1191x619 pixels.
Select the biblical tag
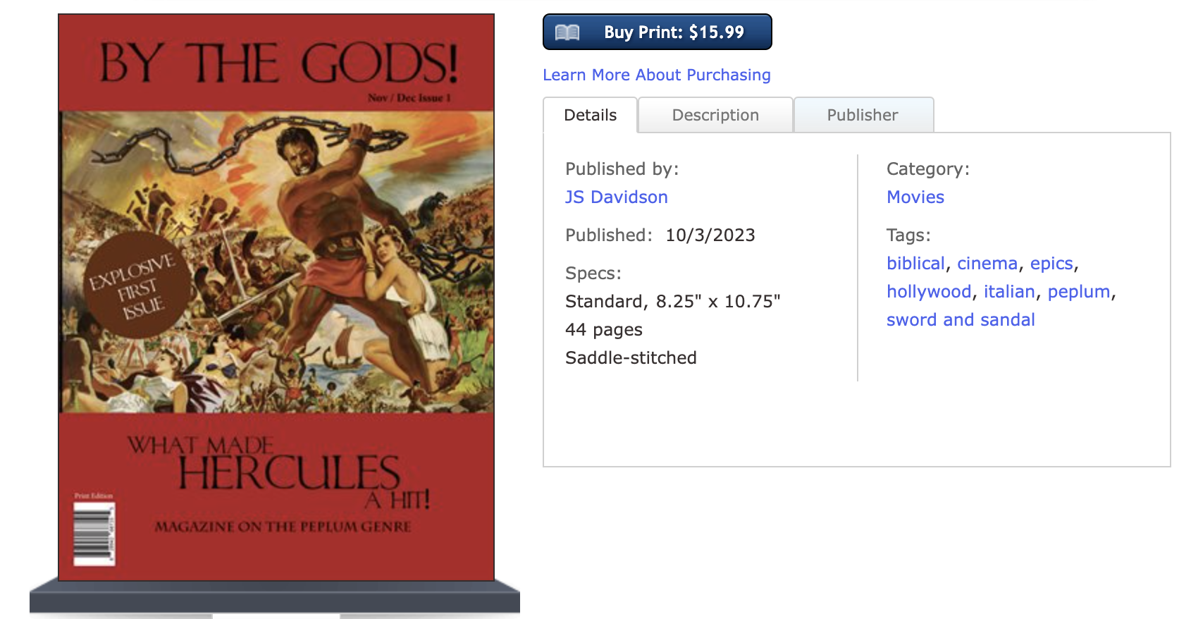(x=915, y=264)
